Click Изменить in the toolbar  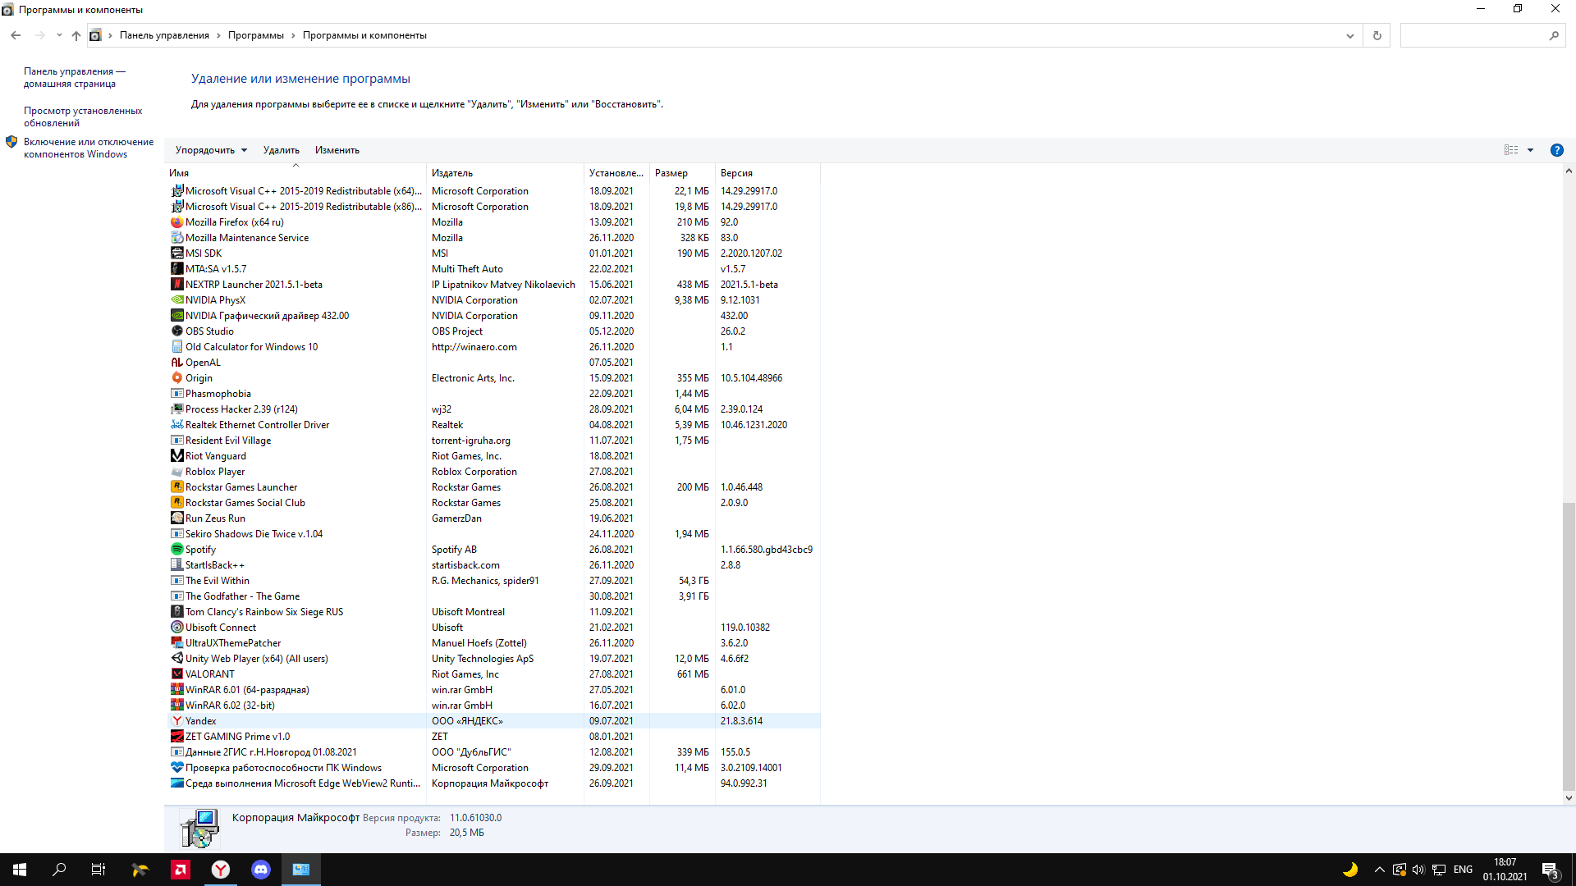click(337, 150)
